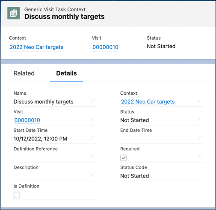Click pencil icon for Definition Reference
This screenshot has width=216, height=210.
click(x=92, y=157)
